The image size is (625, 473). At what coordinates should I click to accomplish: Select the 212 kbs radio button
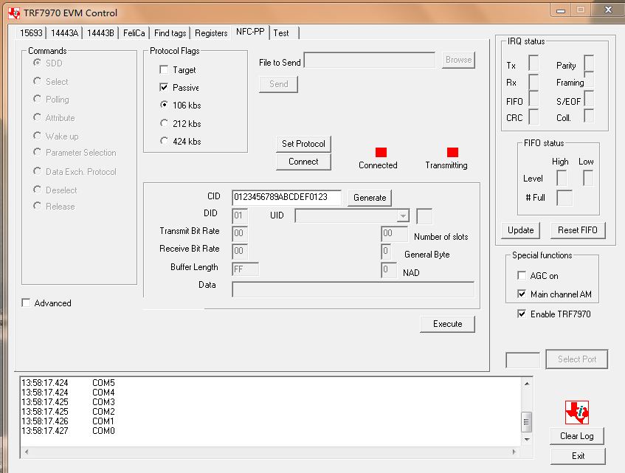[x=164, y=123]
